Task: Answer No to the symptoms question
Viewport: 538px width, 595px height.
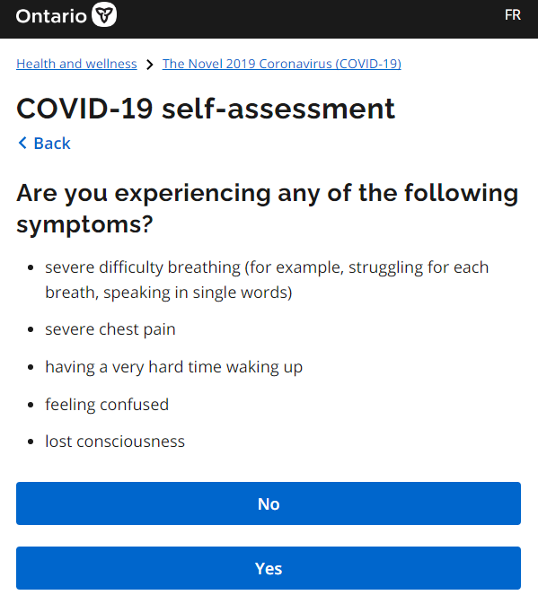Action: 269,503
